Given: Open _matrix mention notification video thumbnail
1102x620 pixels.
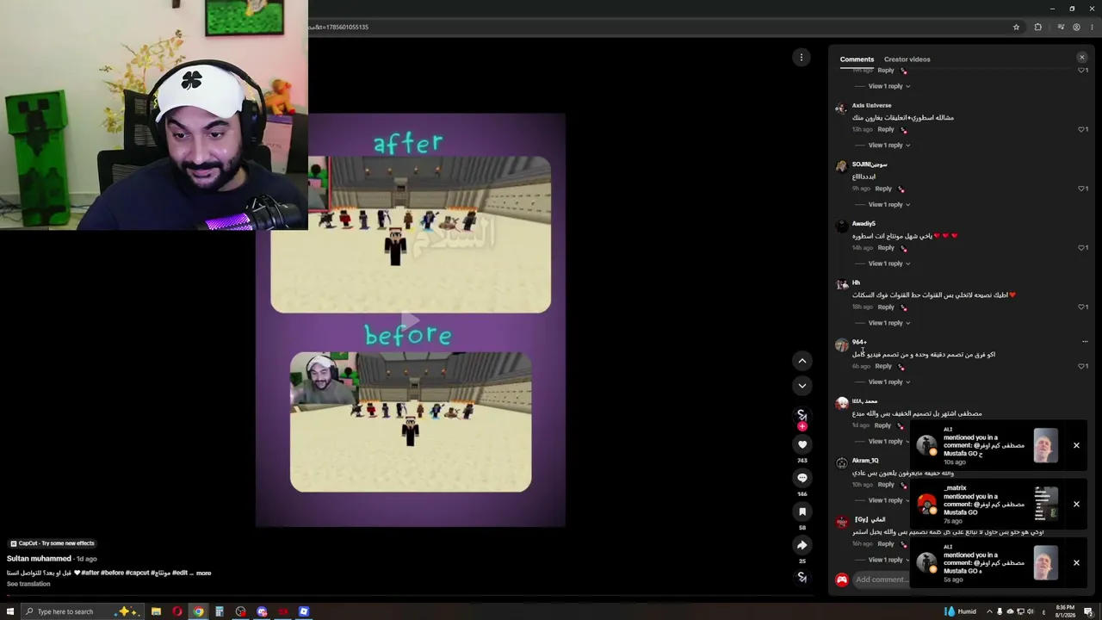Looking at the screenshot, I should point(1045,504).
